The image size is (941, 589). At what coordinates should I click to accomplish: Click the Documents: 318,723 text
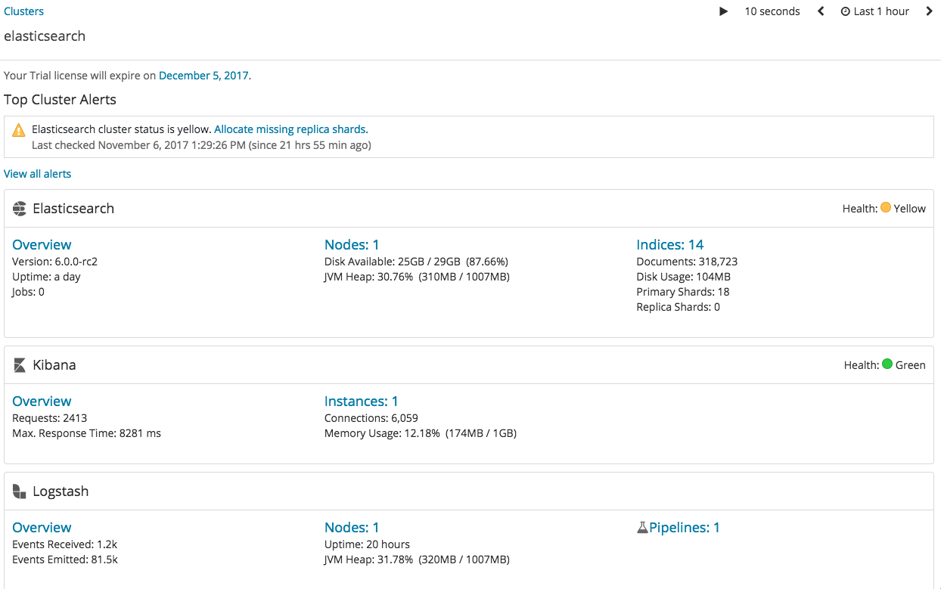[x=687, y=262]
